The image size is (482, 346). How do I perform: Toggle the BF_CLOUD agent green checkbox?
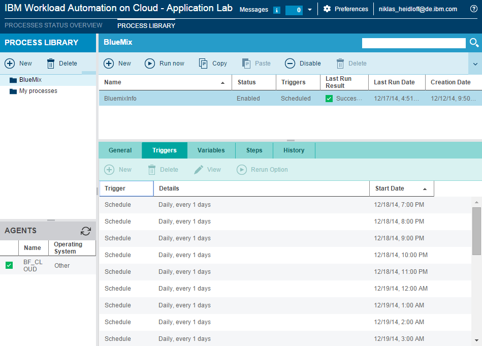click(9, 265)
